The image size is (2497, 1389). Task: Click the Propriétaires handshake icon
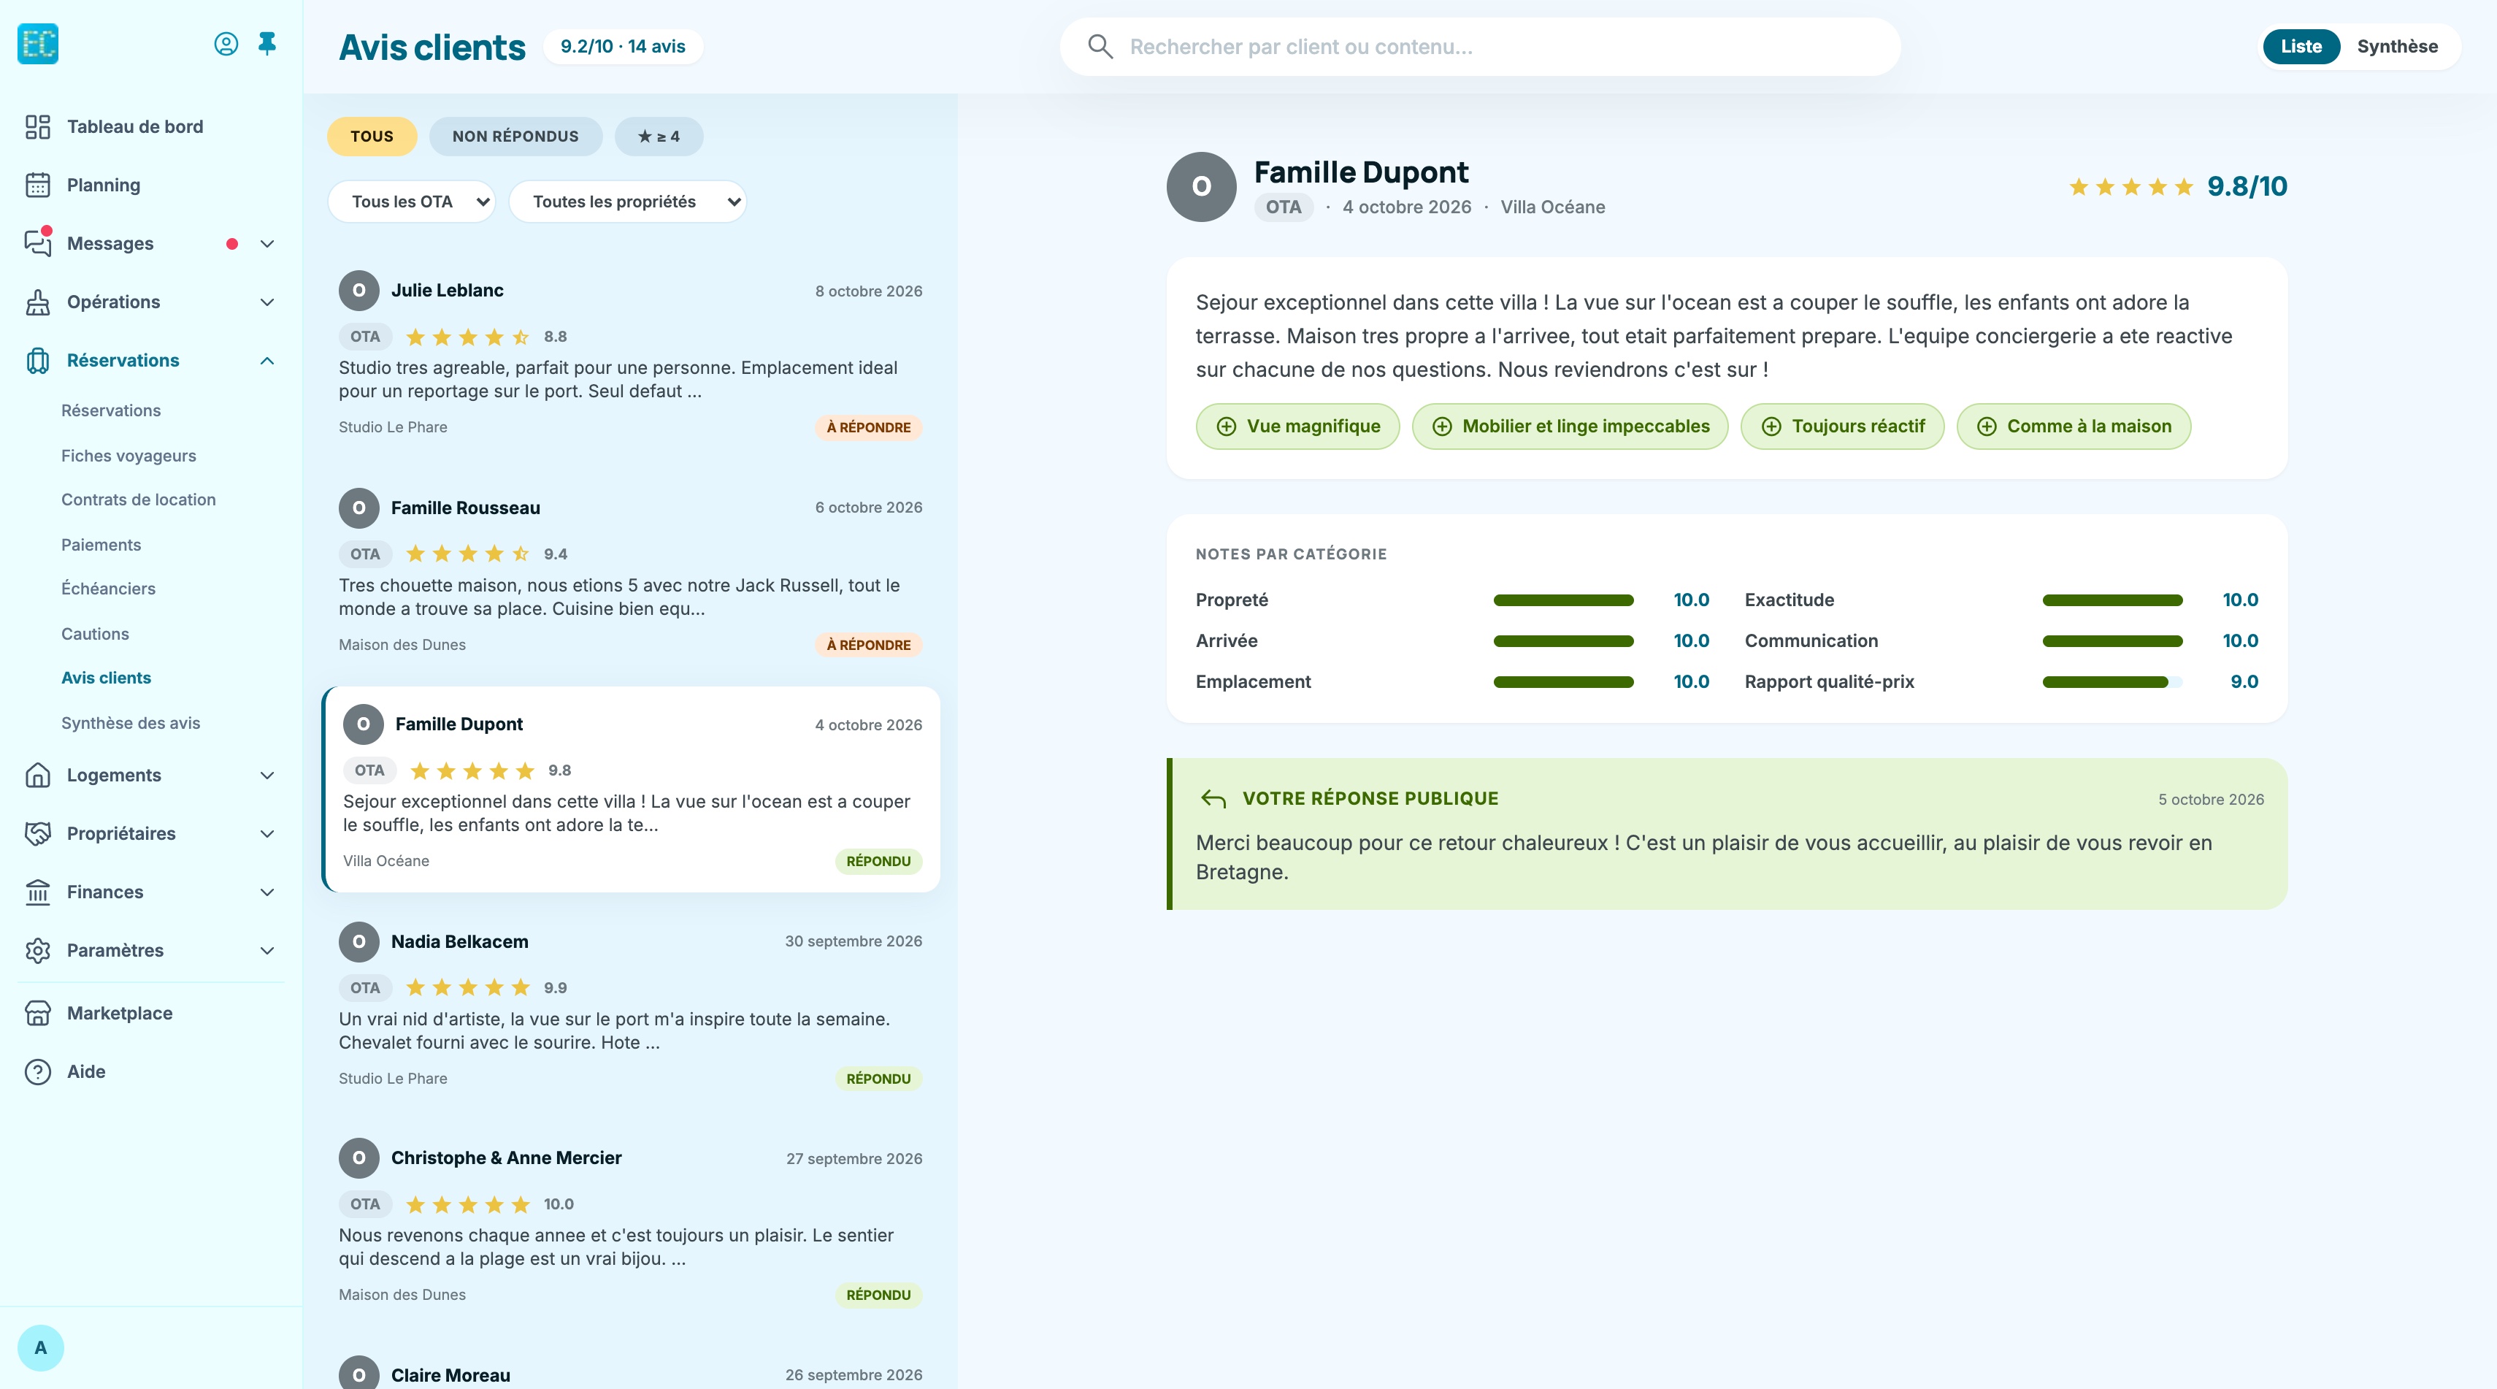click(x=38, y=833)
